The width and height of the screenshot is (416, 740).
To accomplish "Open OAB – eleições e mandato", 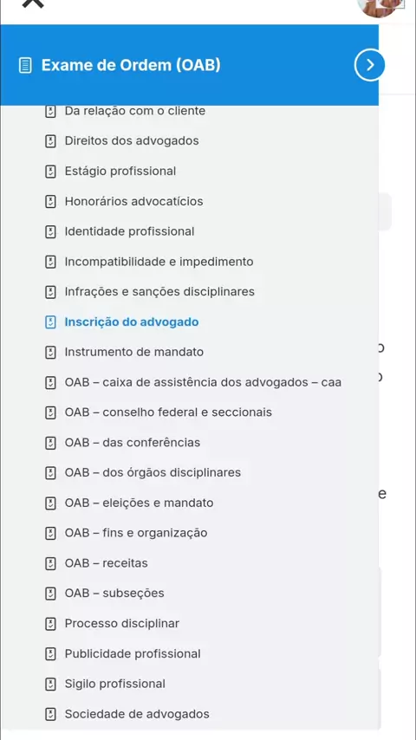I will tap(139, 503).
